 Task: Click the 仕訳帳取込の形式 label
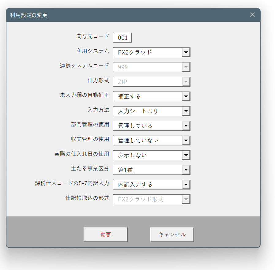point(87,198)
